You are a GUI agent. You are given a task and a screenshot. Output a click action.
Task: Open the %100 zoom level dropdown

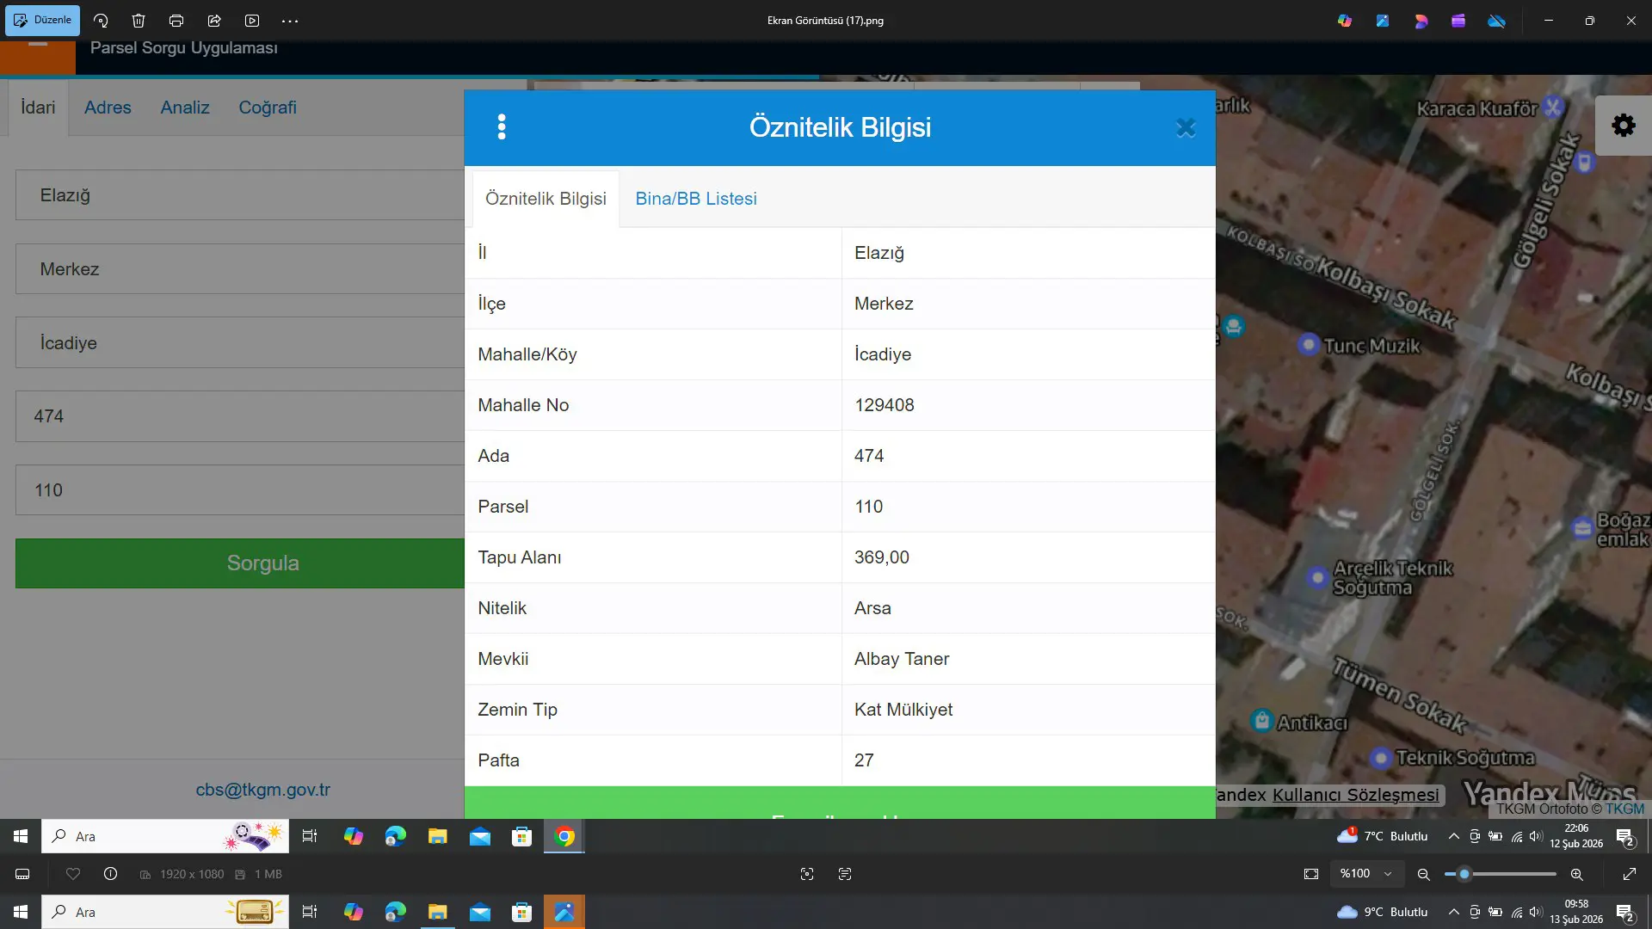pos(1366,874)
